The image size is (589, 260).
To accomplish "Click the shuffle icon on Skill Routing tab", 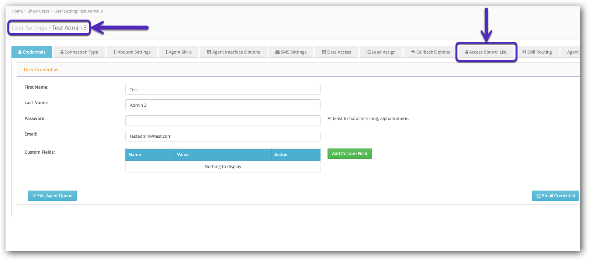I will (x=524, y=52).
